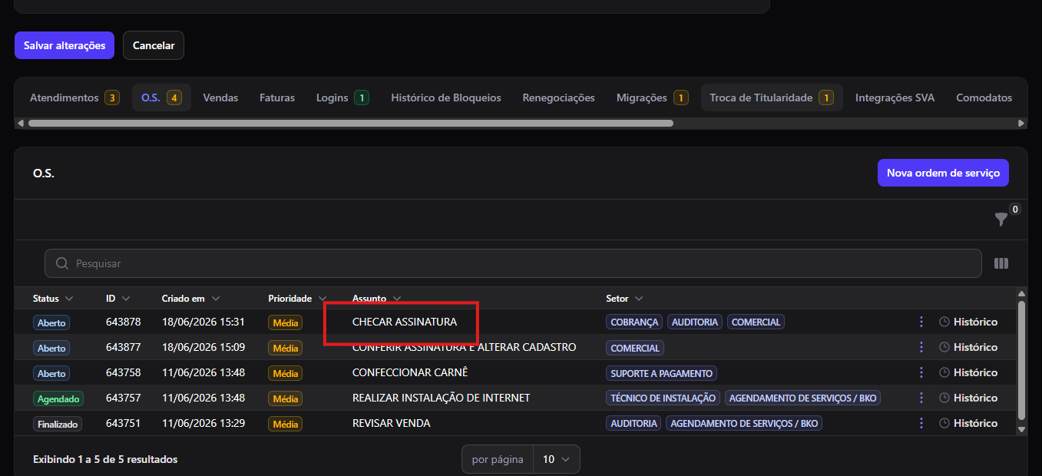Click the right arrow of tab scrollbar

[1021, 123]
